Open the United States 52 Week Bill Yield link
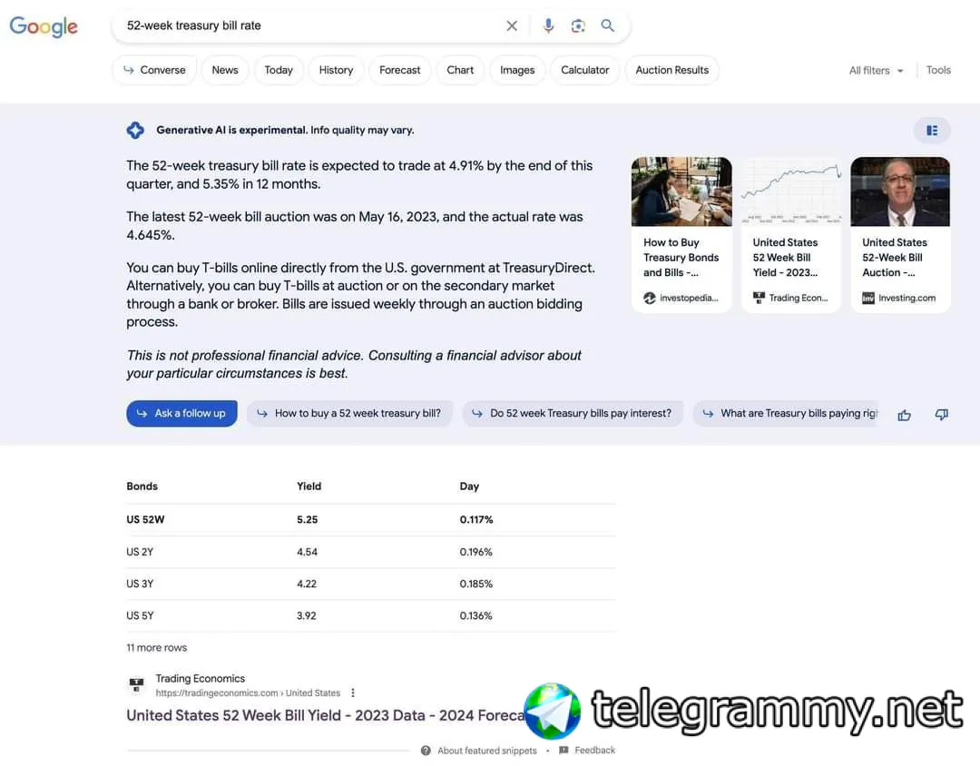This screenshot has width=980, height=766. click(x=326, y=715)
